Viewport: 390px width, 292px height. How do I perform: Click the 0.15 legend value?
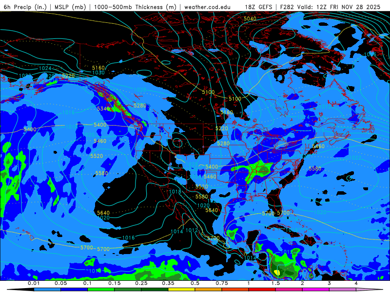point(115,283)
